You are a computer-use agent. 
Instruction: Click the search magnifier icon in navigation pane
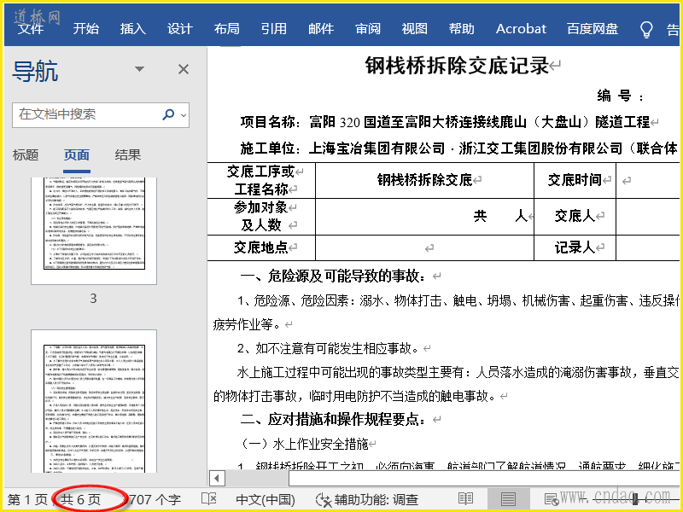pyautogui.click(x=168, y=114)
